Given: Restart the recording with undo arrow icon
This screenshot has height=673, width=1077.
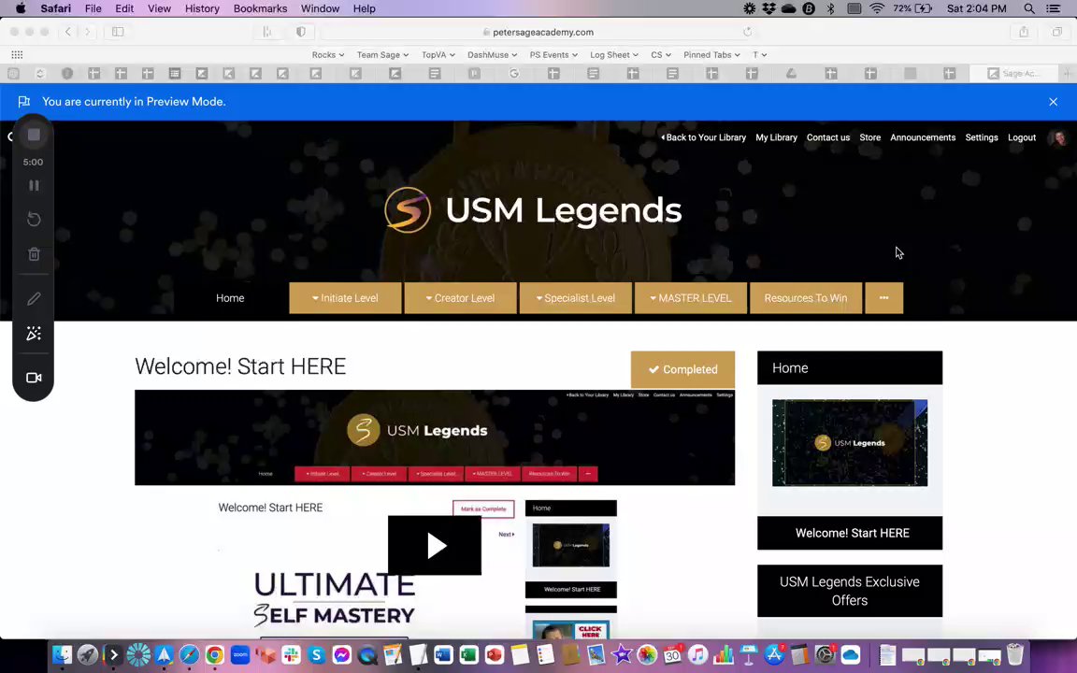Looking at the screenshot, I should click(34, 220).
